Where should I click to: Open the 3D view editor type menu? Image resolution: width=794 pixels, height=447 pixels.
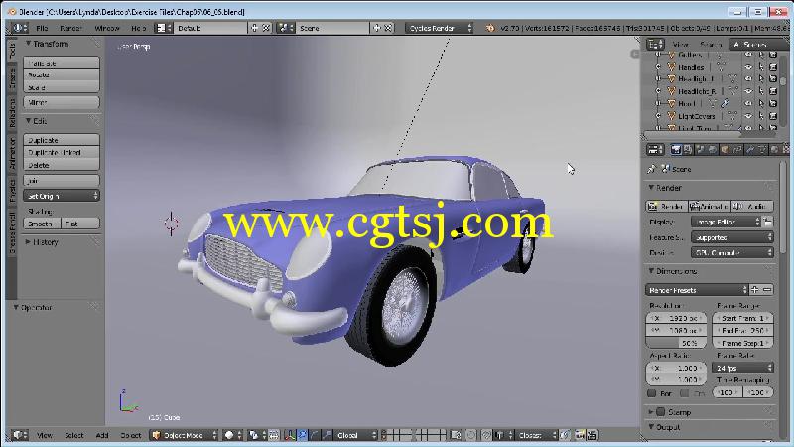pyautogui.click(x=20, y=435)
